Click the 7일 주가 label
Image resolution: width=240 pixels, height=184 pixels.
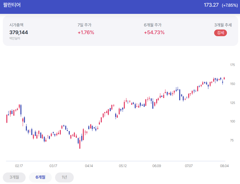click(85, 25)
